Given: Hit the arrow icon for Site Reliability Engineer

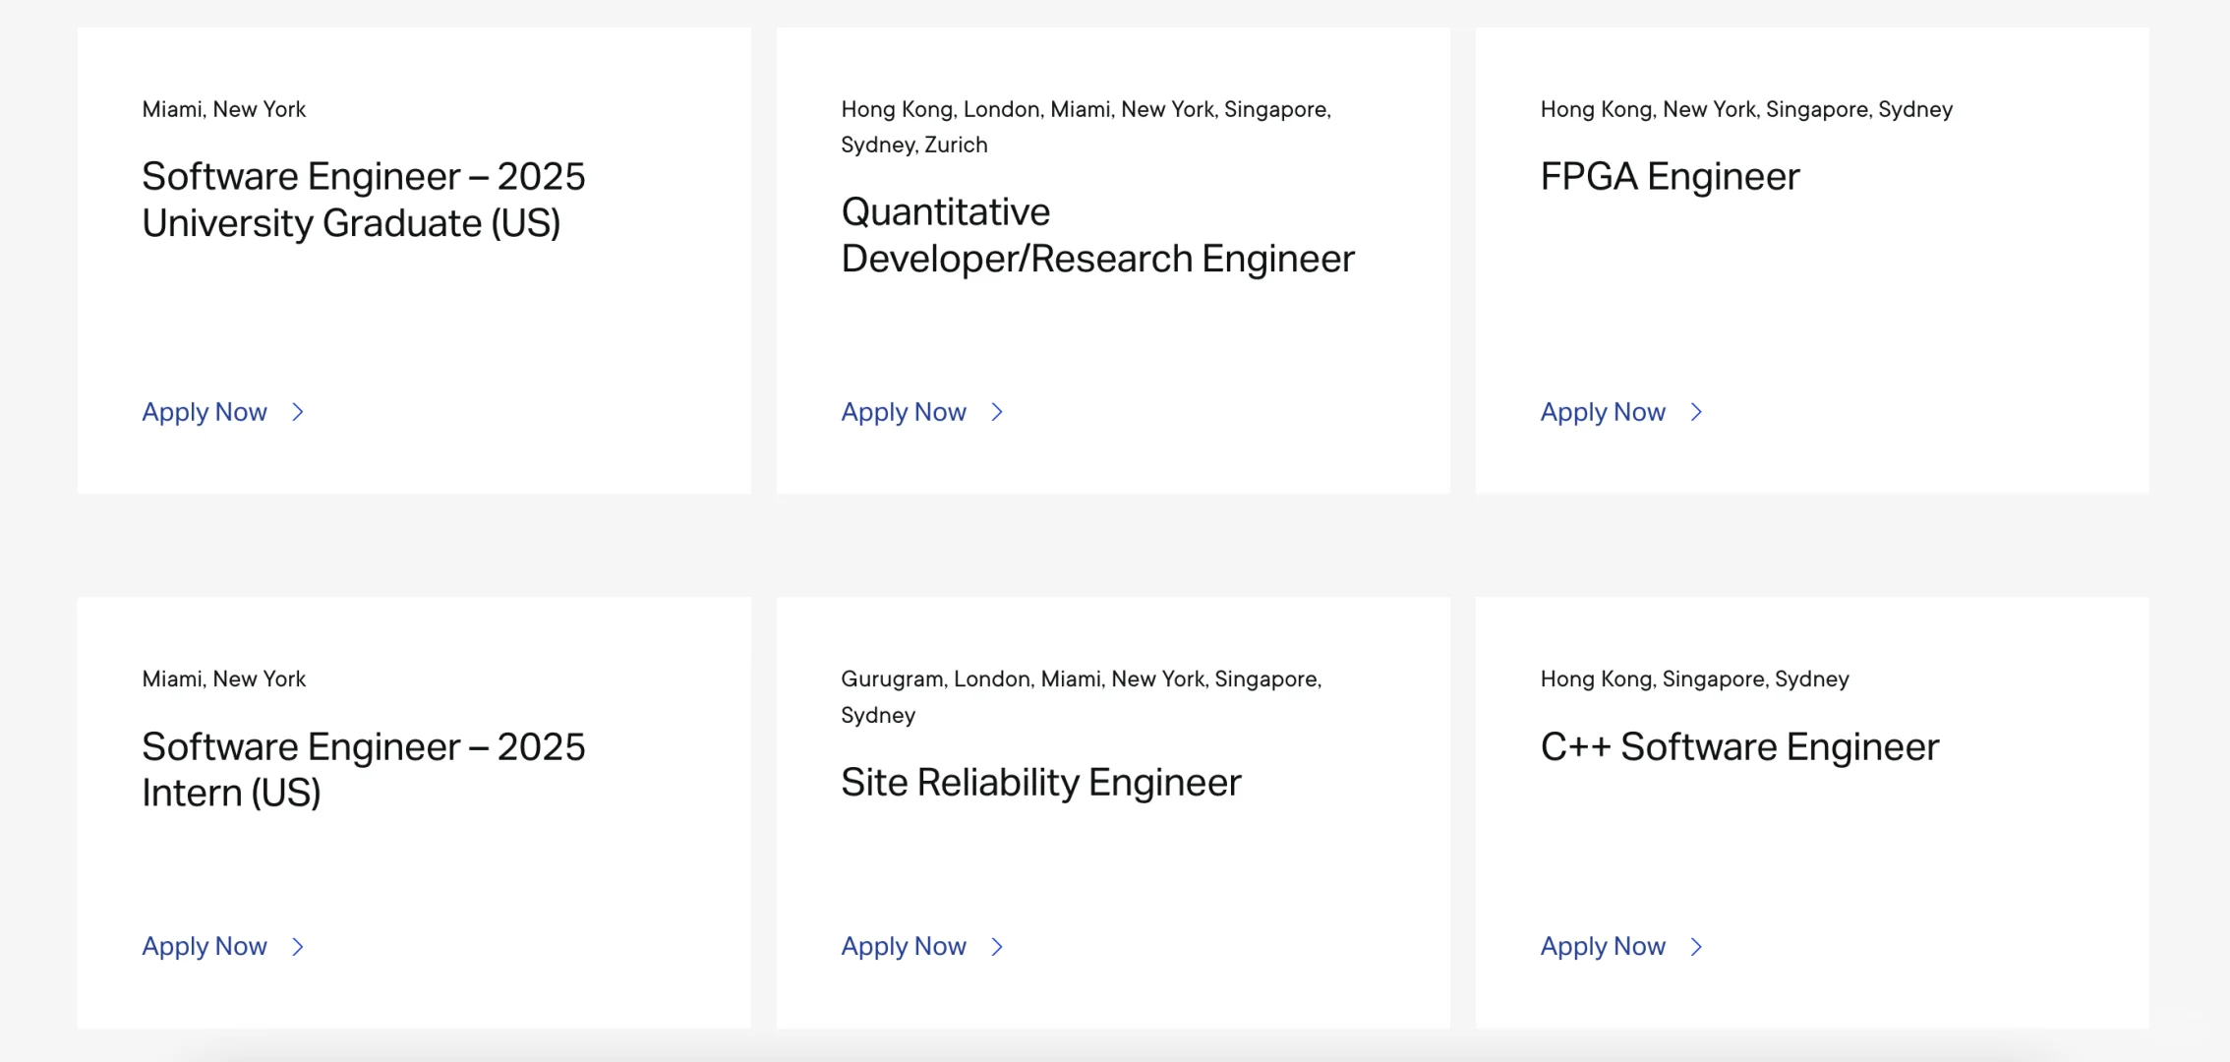Looking at the screenshot, I should [997, 946].
